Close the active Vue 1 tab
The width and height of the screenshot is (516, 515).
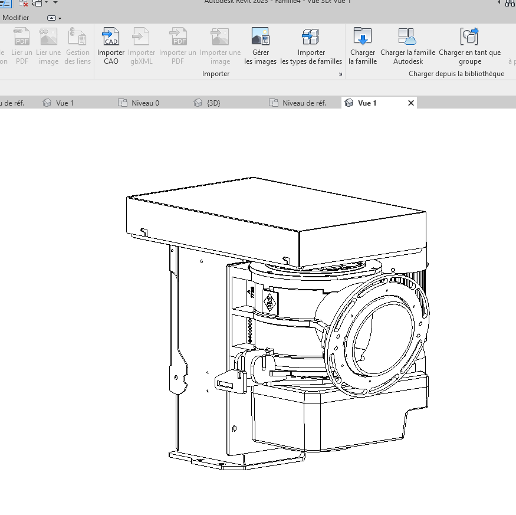pyautogui.click(x=411, y=103)
